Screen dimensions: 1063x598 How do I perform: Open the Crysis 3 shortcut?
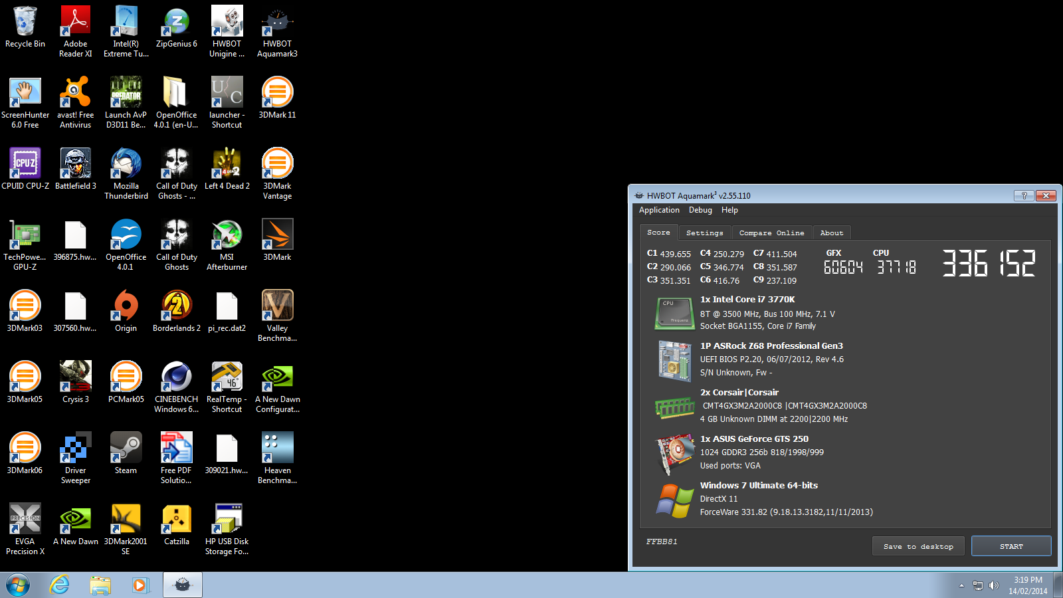pyautogui.click(x=75, y=383)
